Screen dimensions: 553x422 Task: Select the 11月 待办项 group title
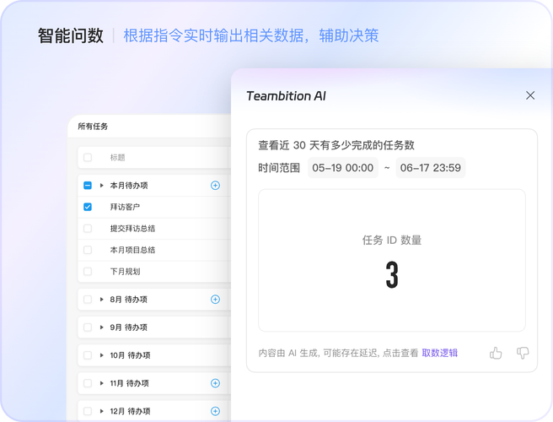(130, 383)
